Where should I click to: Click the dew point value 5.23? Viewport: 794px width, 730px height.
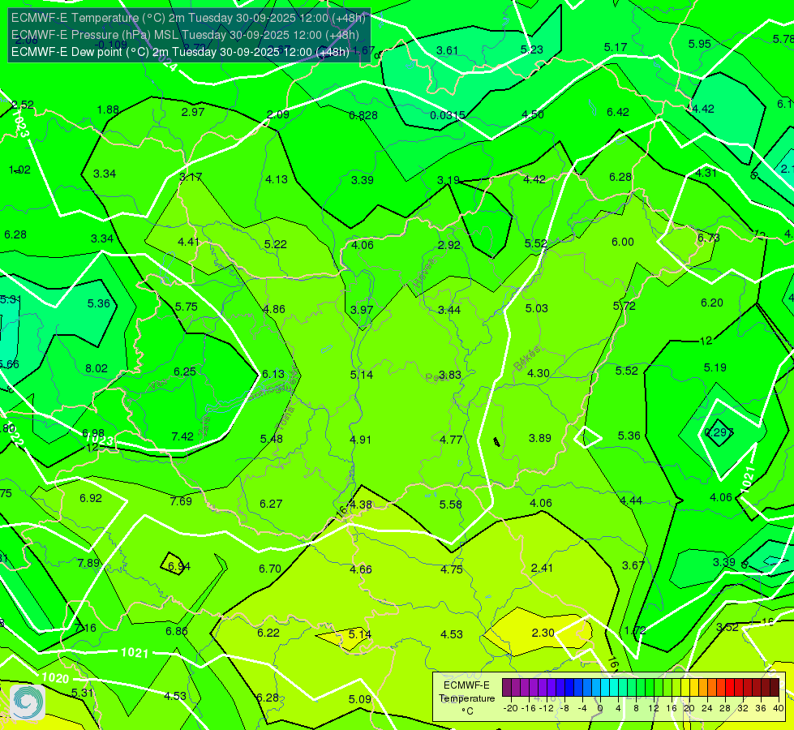pos(532,49)
